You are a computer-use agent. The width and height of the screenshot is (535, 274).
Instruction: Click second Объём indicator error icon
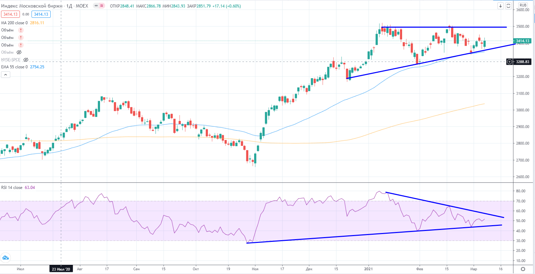click(21, 38)
